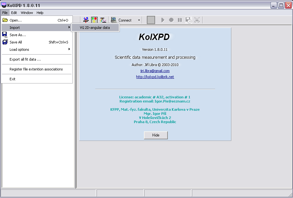Select the Import submenu entry
The image size is (293, 198).
point(37,27)
